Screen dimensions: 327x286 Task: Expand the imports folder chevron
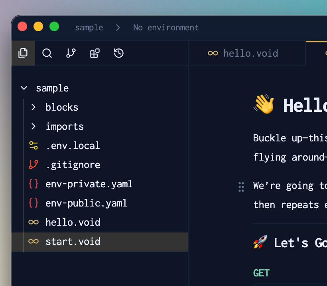(x=33, y=126)
